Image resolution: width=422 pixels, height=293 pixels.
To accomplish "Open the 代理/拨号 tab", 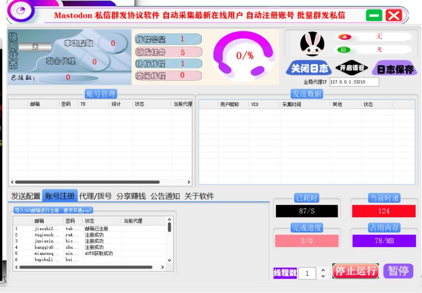I will click(95, 196).
